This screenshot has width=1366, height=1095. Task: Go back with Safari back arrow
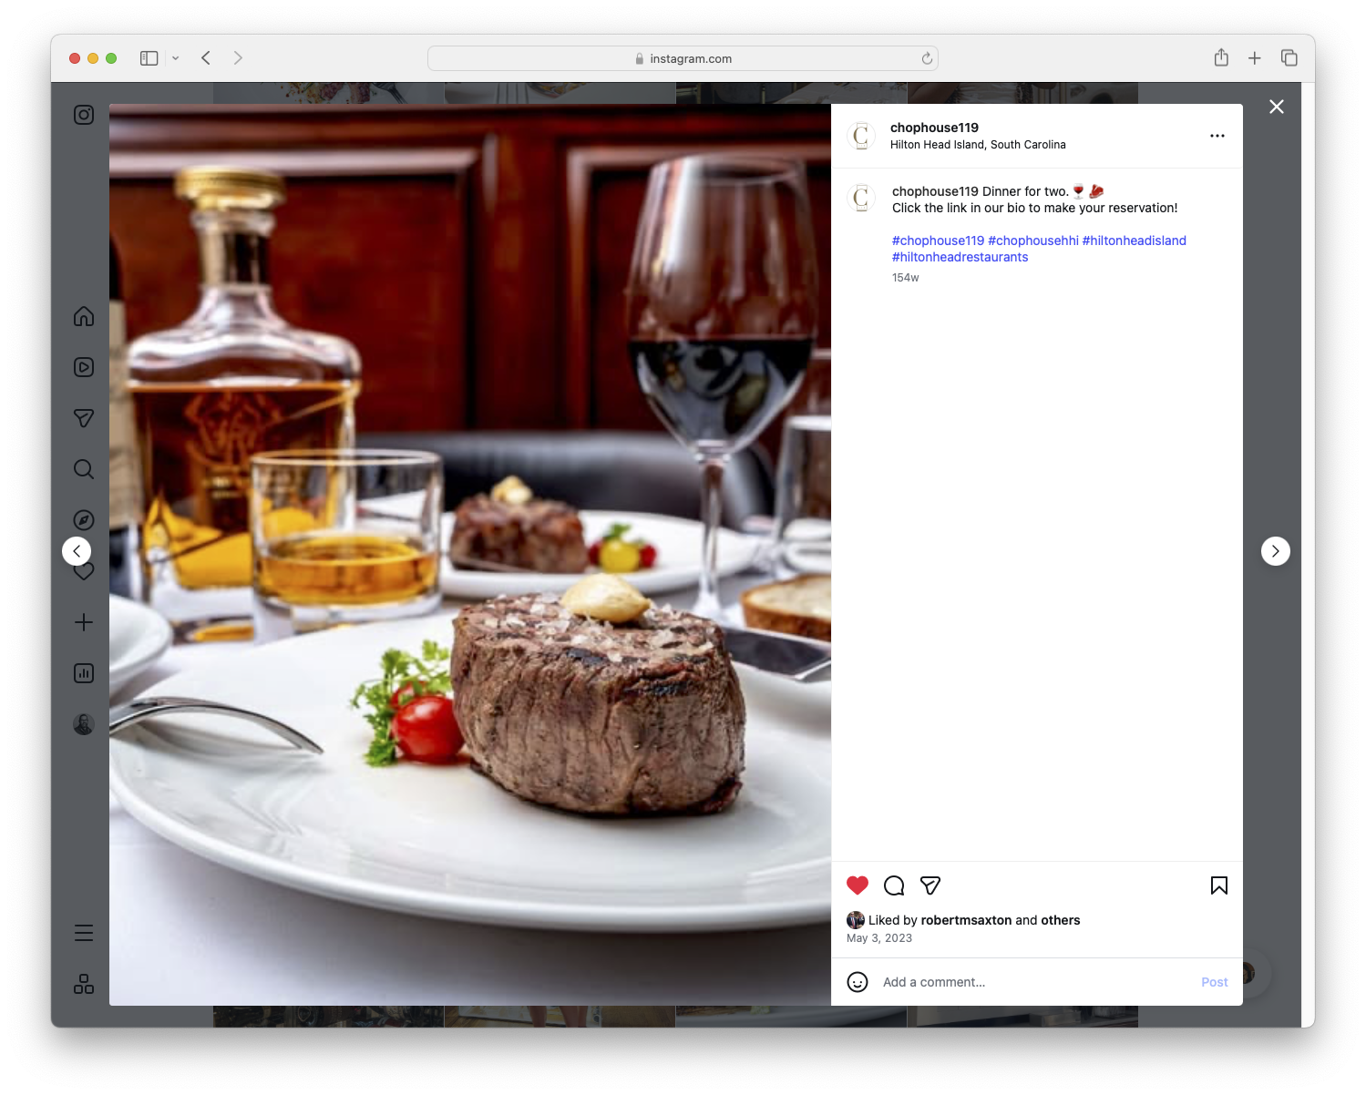coord(206,58)
